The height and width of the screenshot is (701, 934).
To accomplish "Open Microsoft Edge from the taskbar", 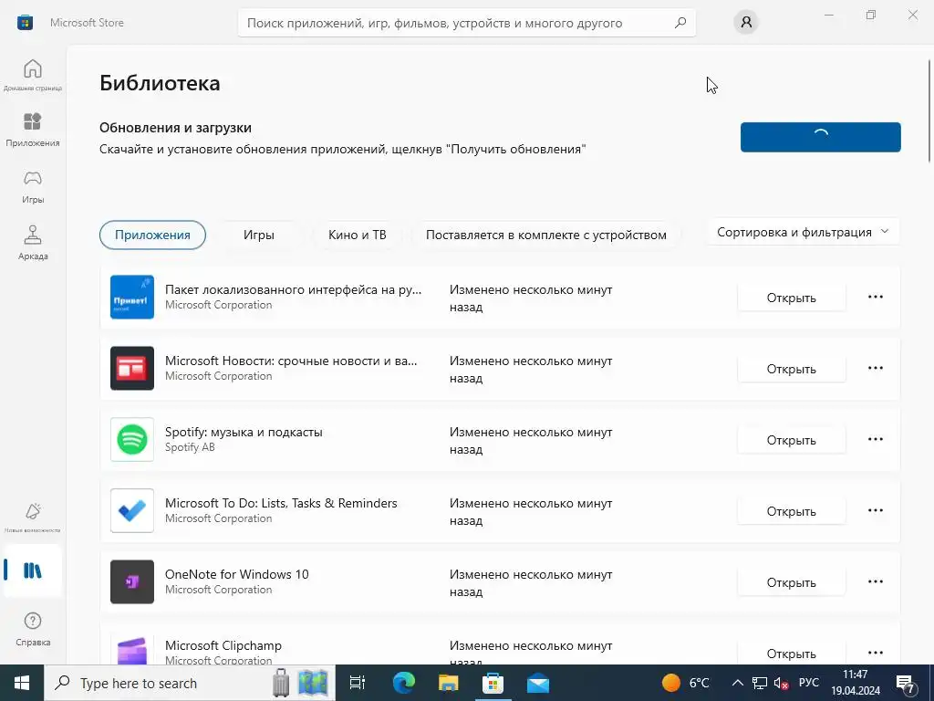I will point(404,683).
